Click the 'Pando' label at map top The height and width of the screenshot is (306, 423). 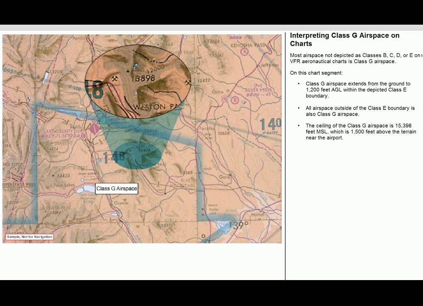[x=79, y=38]
